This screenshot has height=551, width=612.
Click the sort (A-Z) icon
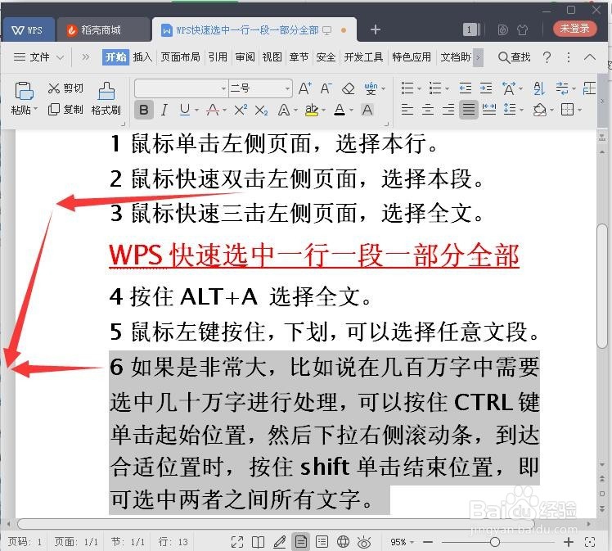coord(539,88)
